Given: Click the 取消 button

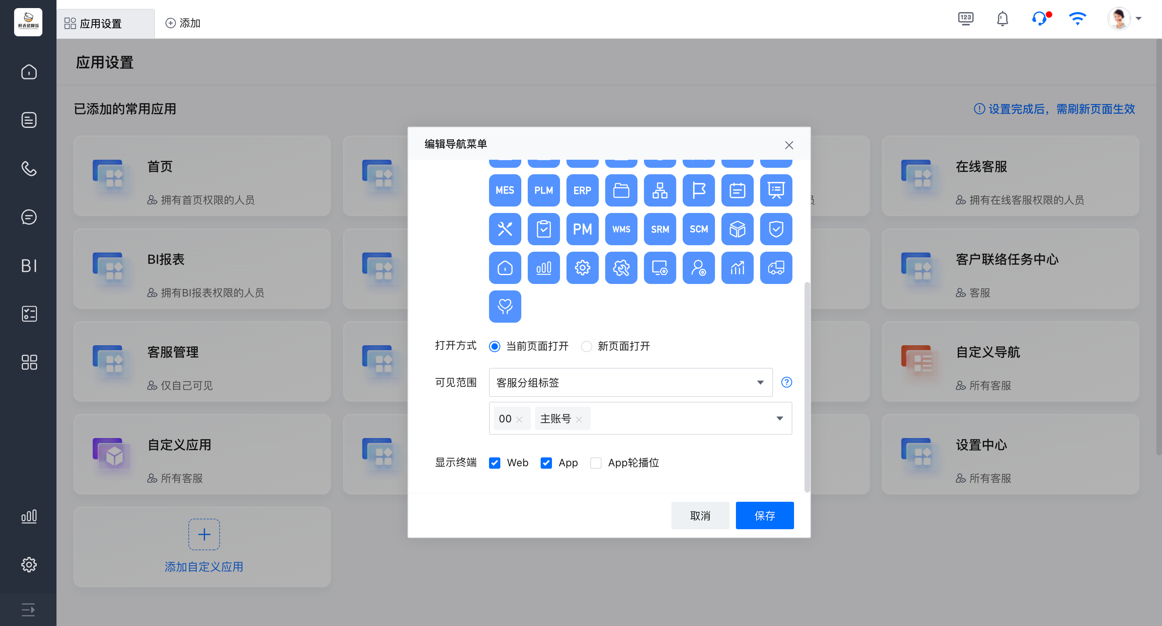Looking at the screenshot, I should click(700, 515).
